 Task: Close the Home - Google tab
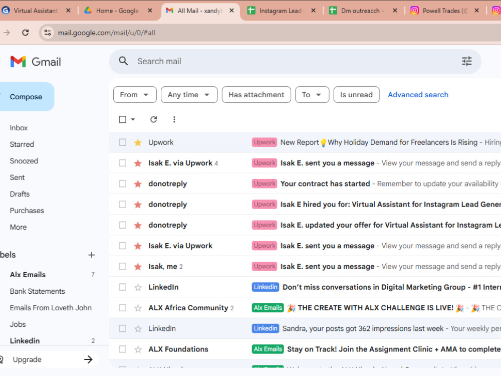(x=150, y=11)
